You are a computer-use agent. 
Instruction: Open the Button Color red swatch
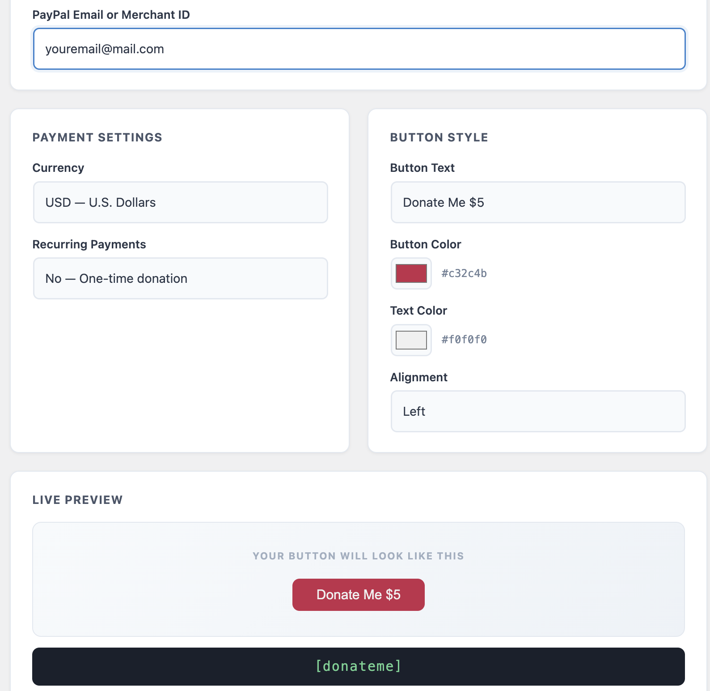pyautogui.click(x=411, y=273)
